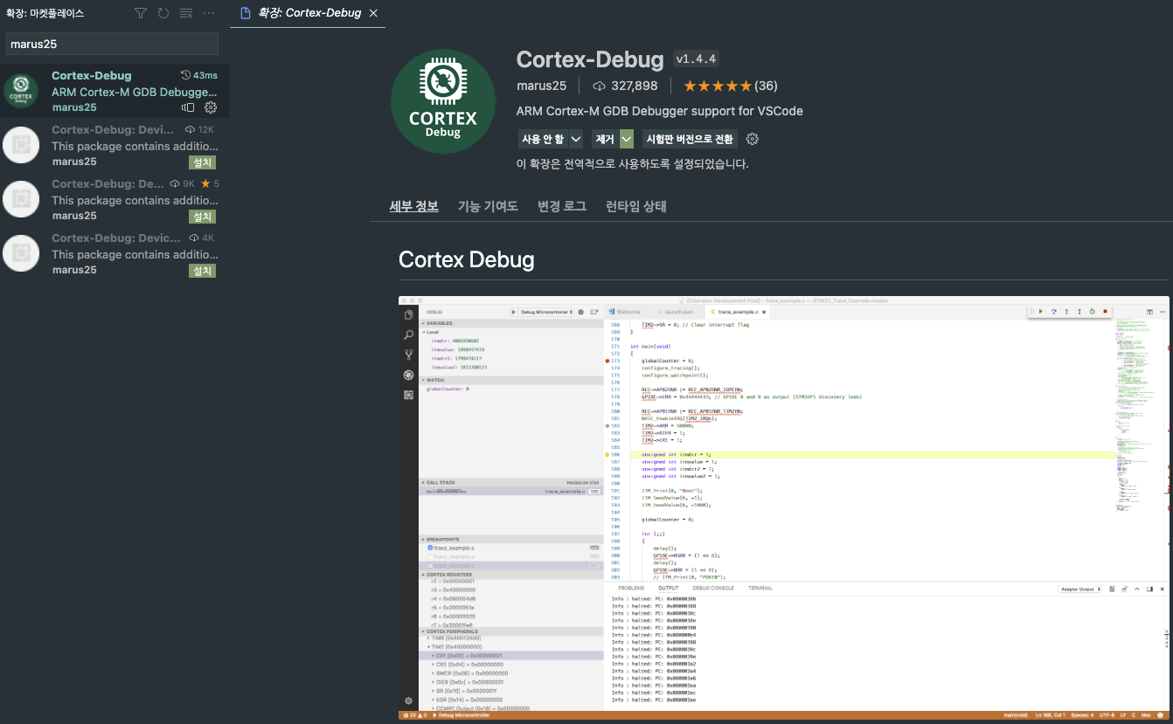
Task: Switch to the 변경 로그 tab
Action: pyautogui.click(x=562, y=206)
